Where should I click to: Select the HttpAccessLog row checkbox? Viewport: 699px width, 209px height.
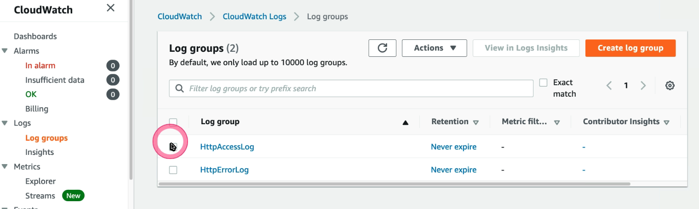[173, 147]
